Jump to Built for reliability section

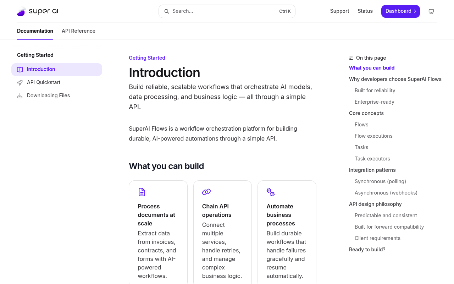[375, 91]
